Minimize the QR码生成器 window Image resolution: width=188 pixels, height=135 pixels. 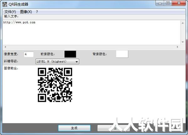160,3
